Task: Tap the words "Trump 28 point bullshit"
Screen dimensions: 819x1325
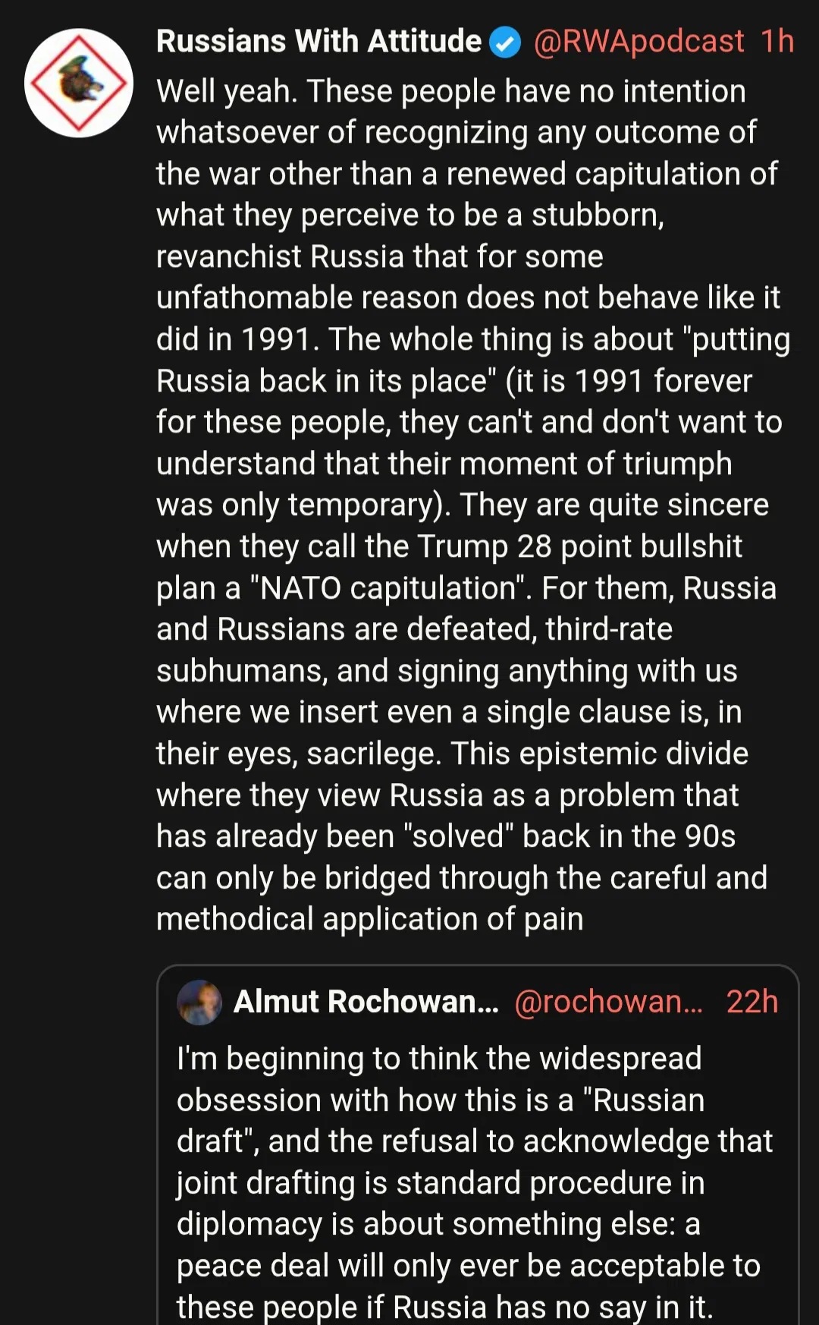Action: (579, 546)
